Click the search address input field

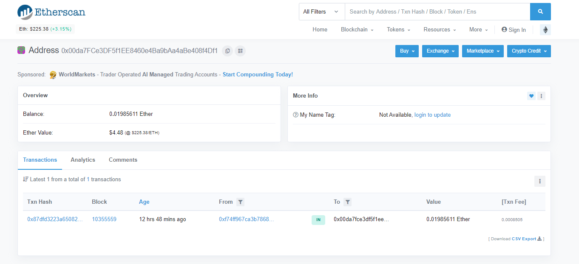tap(437, 12)
